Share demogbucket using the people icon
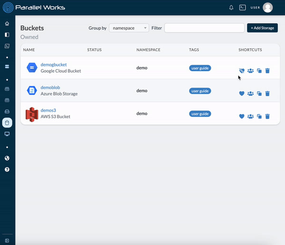285x245 pixels. (250, 71)
